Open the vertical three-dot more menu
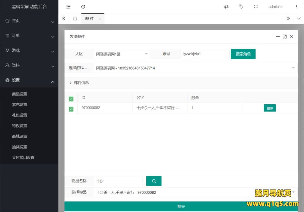This screenshot has width=304, height=212. [x=296, y=7]
